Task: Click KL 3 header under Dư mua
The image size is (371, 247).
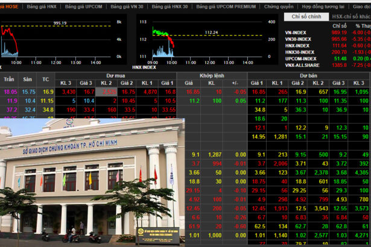Action: coord(66,83)
